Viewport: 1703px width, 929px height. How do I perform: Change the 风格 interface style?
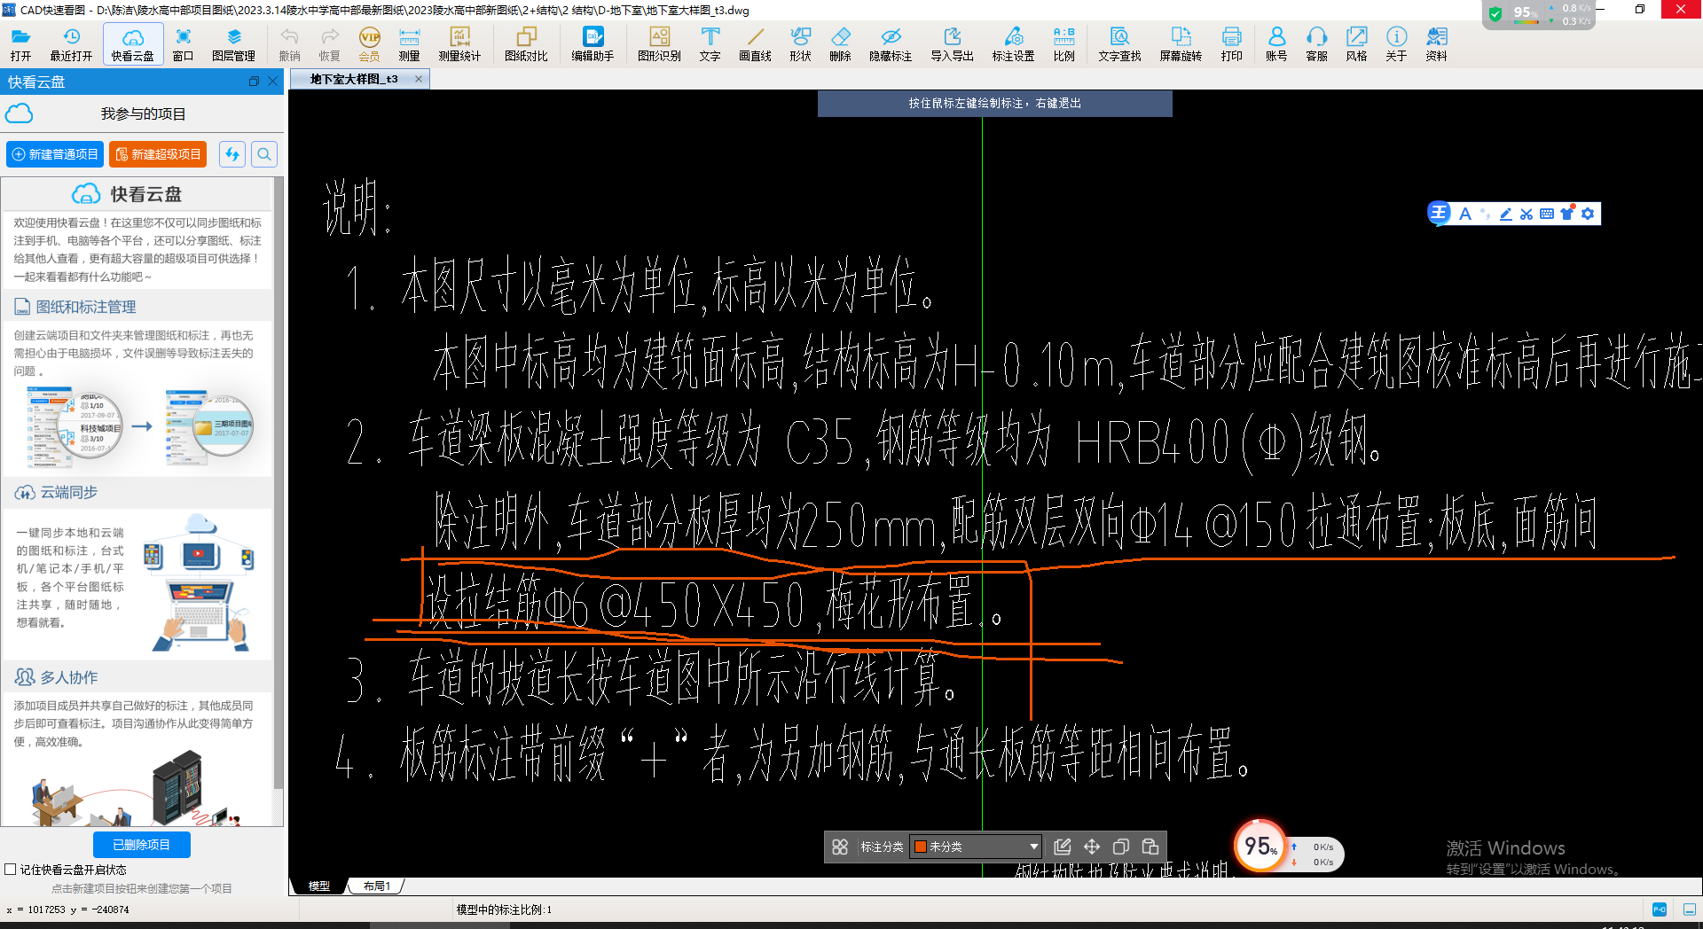(x=1356, y=43)
